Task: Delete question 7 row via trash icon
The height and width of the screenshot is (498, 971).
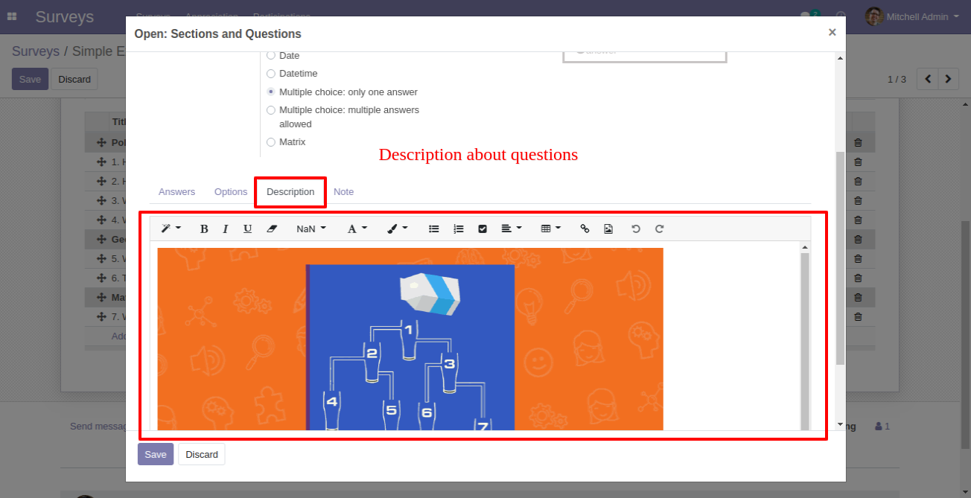Action: pos(858,316)
